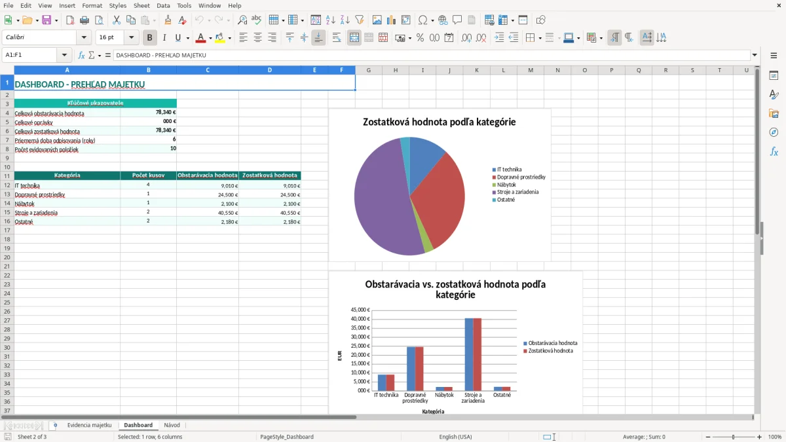The image size is (786, 442).
Task: Click the Insert Comment icon
Action: [457, 20]
